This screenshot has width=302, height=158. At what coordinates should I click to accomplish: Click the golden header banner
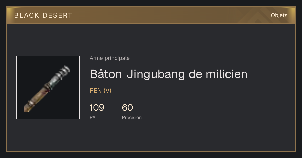click(x=151, y=15)
